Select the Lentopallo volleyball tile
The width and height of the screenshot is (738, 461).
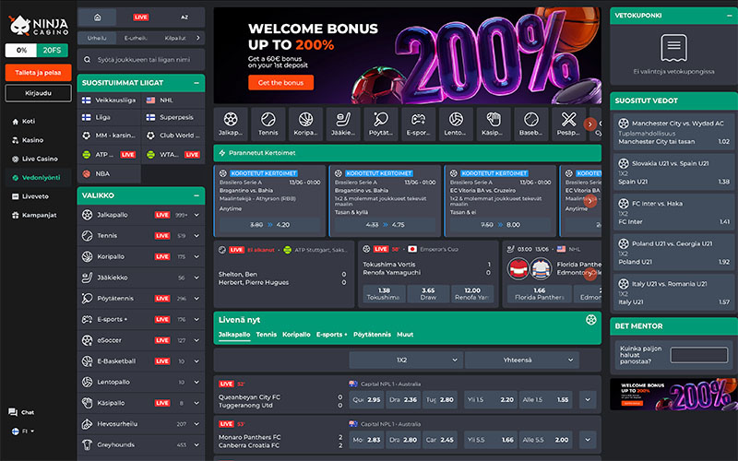[456, 124]
